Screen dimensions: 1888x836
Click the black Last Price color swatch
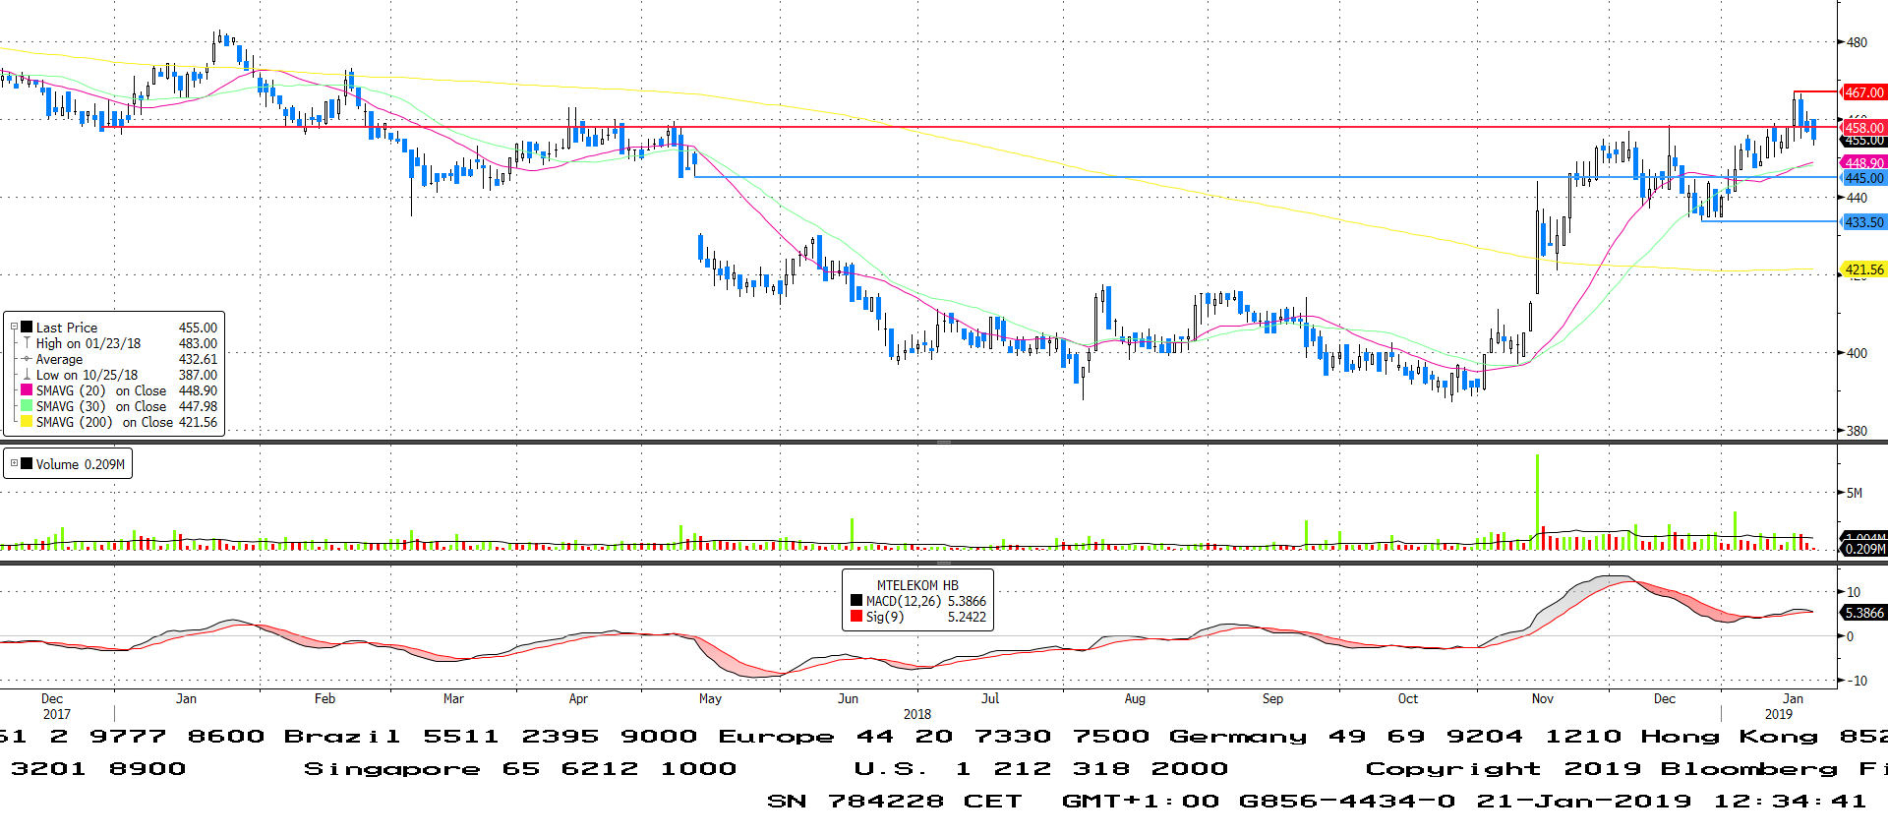(x=27, y=327)
